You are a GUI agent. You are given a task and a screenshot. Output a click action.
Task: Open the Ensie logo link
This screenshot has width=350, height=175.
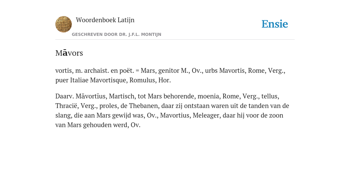point(274,24)
